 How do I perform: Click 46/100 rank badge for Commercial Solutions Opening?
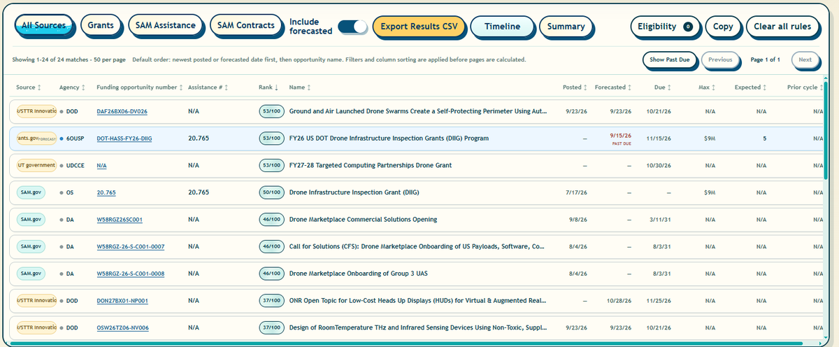[270, 220]
